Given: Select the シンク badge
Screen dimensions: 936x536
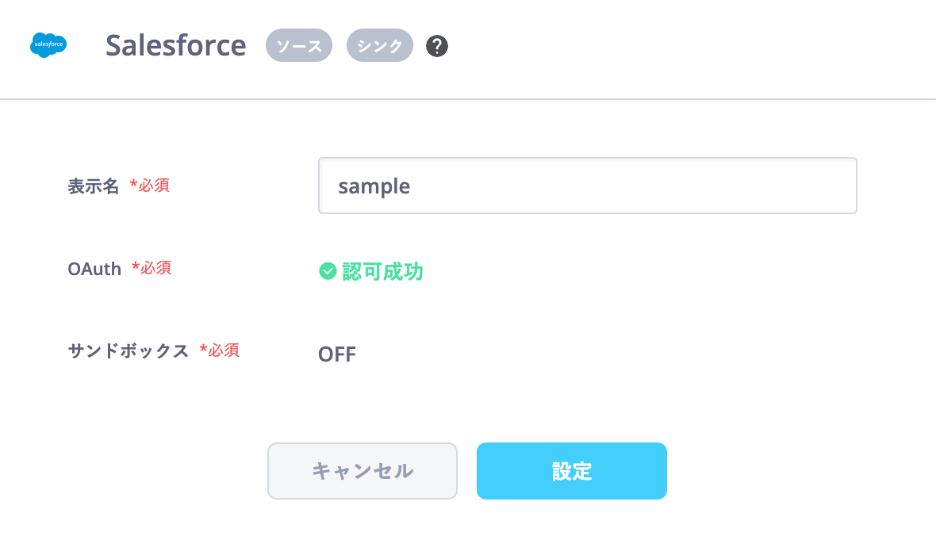Looking at the screenshot, I should 380,45.
